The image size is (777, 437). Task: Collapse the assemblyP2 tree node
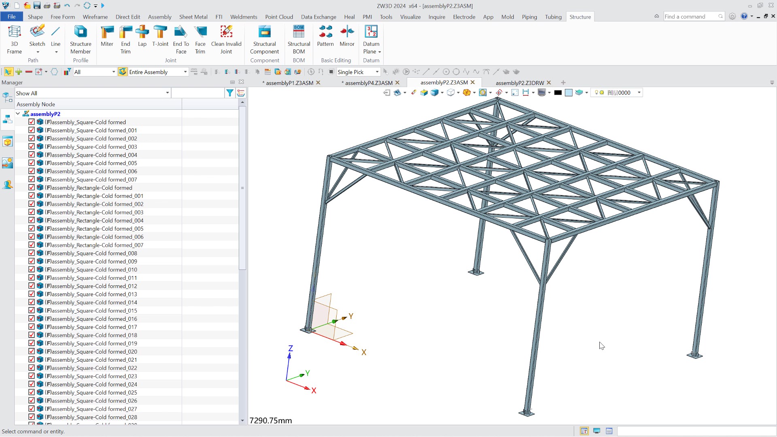pyautogui.click(x=17, y=113)
